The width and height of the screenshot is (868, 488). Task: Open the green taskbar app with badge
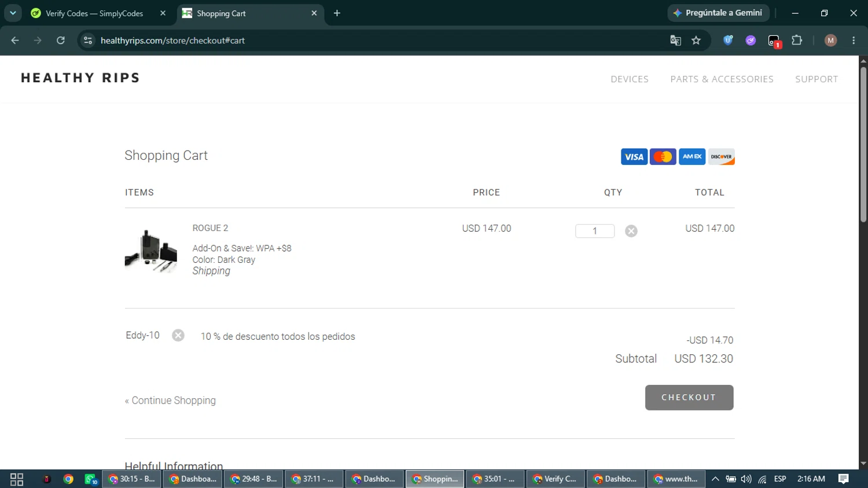tap(91, 479)
